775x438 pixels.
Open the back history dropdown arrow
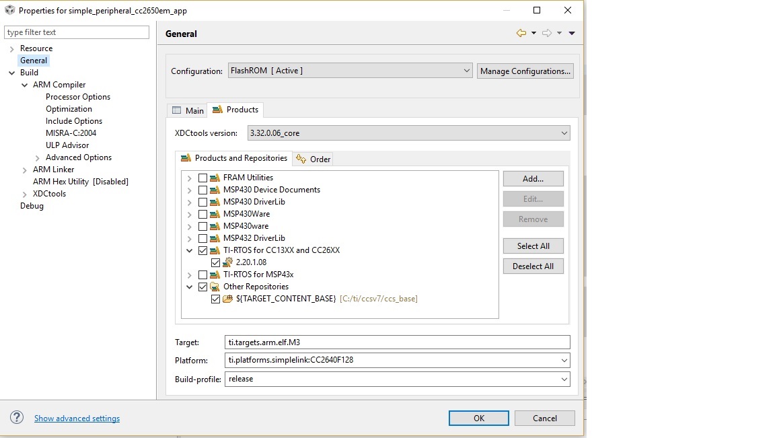point(533,33)
